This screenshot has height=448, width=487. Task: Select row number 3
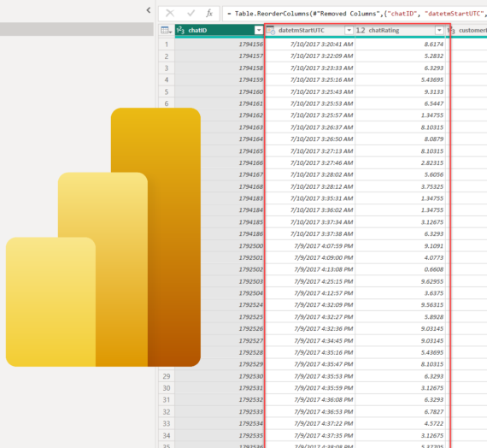click(x=167, y=68)
